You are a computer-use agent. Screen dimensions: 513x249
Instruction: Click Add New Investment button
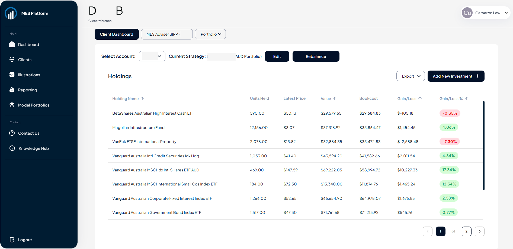point(456,76)
